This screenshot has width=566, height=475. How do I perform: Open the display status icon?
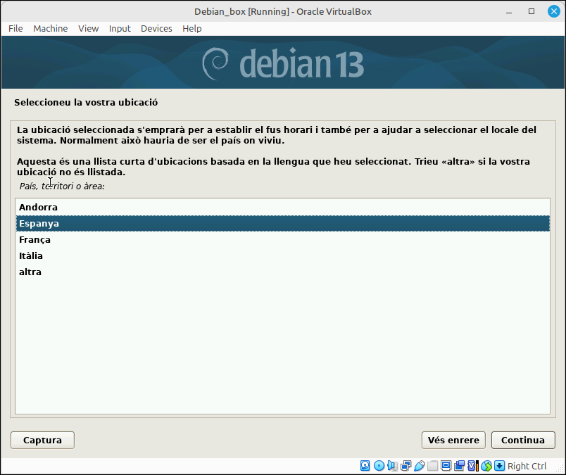[446, 466]
